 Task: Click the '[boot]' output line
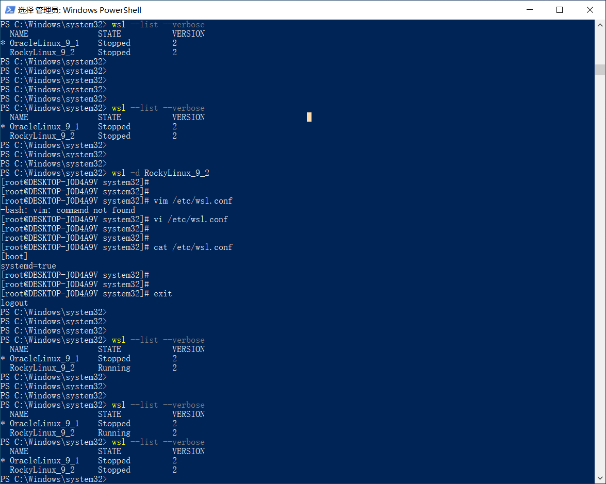14,257
